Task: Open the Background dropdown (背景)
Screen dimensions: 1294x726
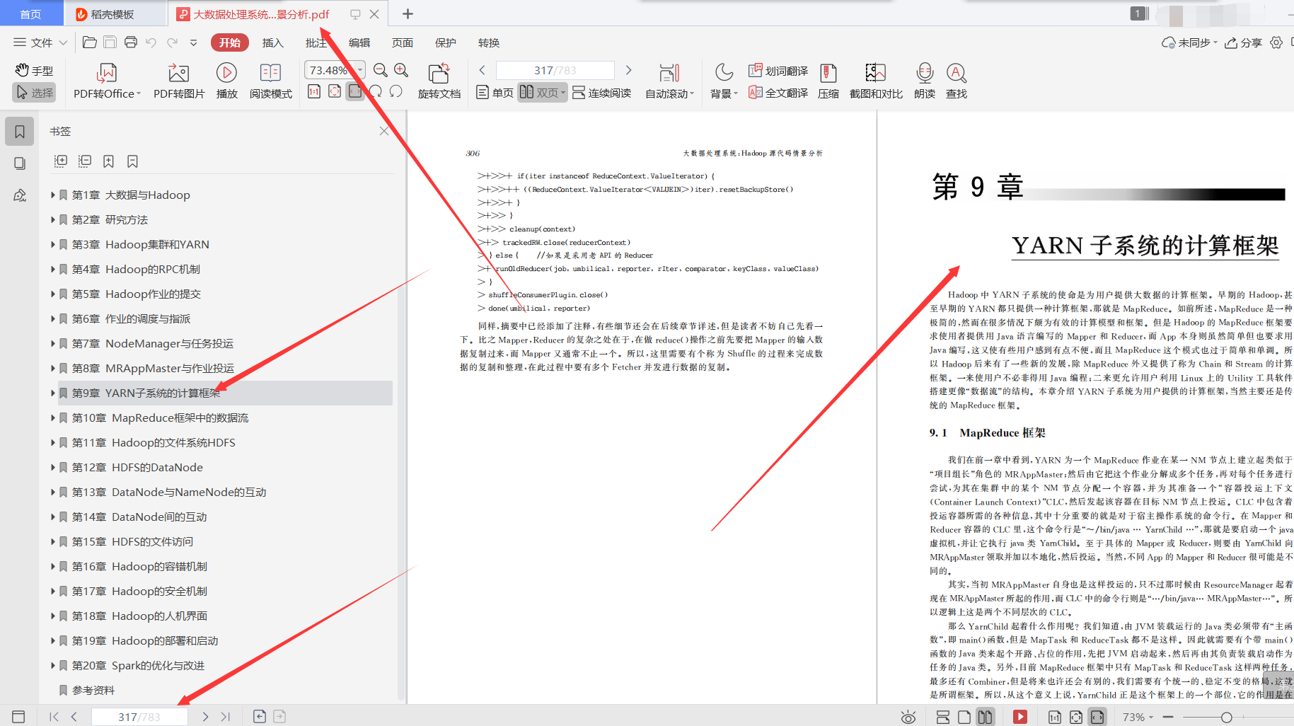Action: (724, 81)
